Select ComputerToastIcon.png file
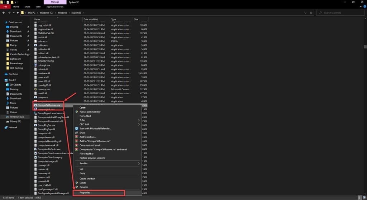 (x=50, y=157)
